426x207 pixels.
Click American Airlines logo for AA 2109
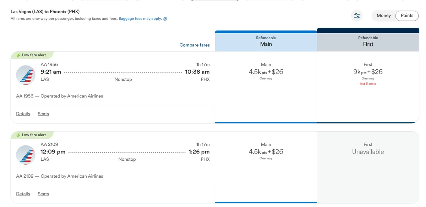point(26,155)
